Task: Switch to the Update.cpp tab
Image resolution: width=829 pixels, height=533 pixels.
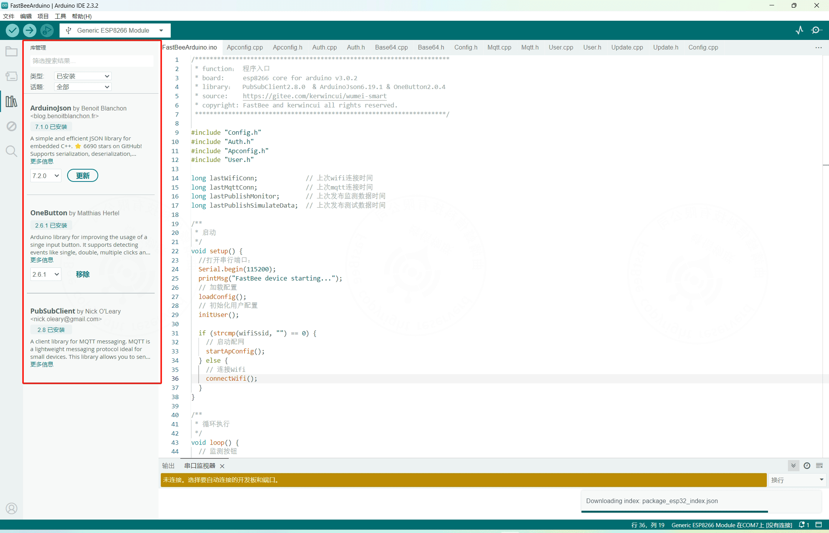Action: pos(627,48)
